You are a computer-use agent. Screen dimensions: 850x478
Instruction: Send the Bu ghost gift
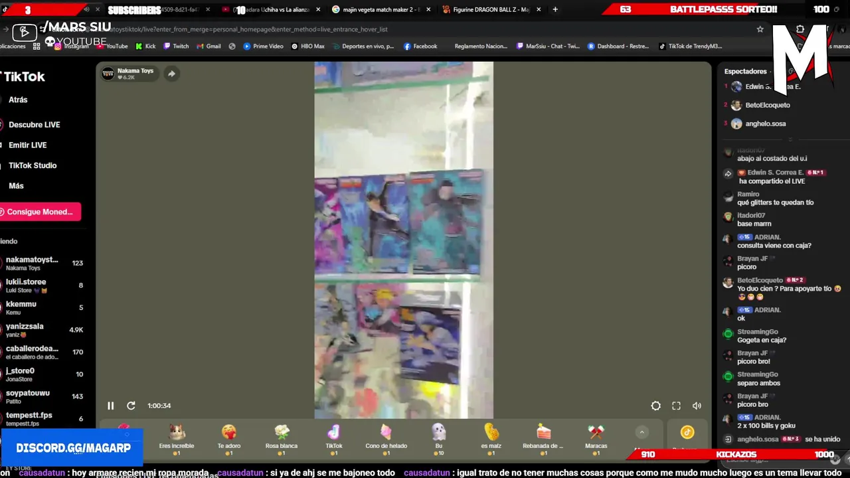(x=439, y=439)
